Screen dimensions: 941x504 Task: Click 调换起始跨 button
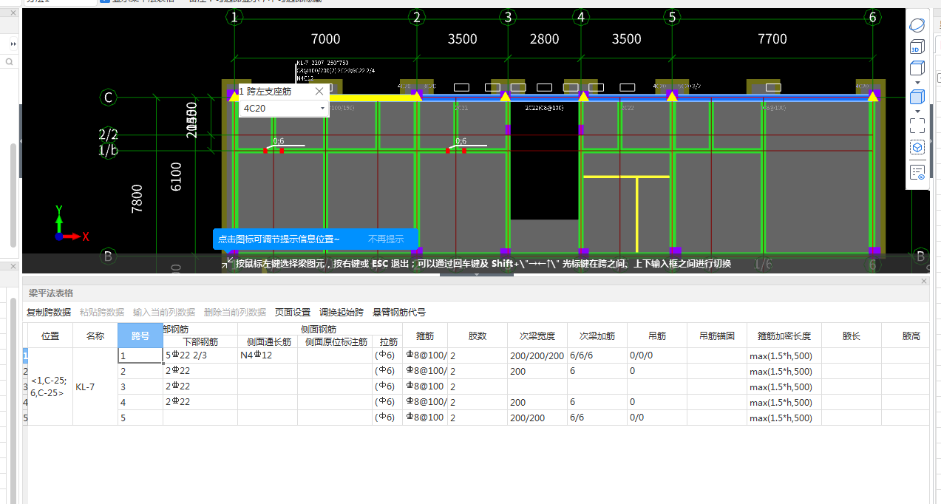342,313
